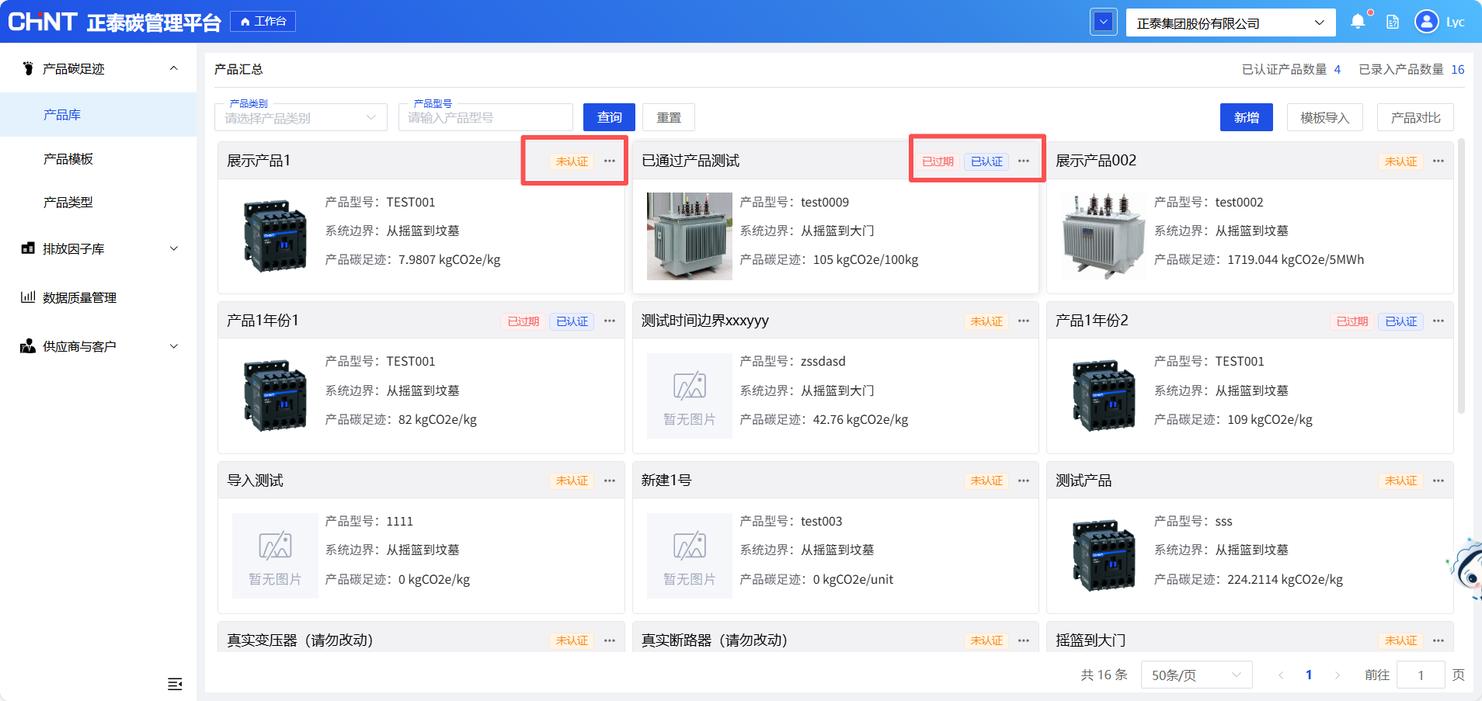Open more options for 产品1年份1 card

(x=610, y=321)
